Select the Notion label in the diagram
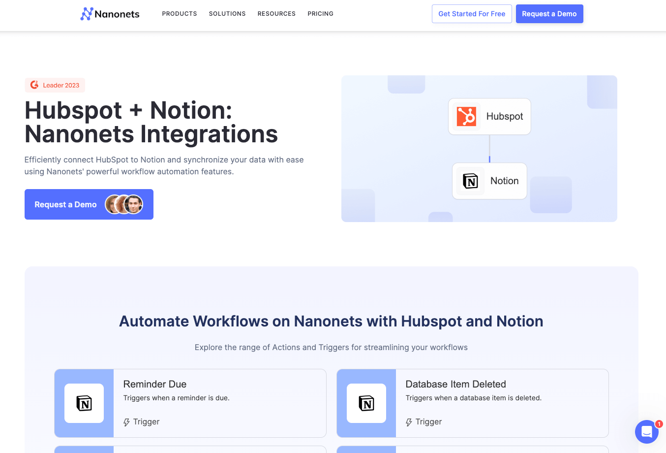Viewport: 666px width, 453px height. click(x=505, y=181)
